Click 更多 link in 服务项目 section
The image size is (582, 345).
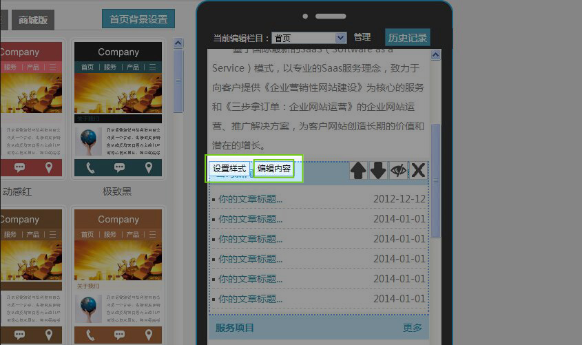[x=413, y=328]
